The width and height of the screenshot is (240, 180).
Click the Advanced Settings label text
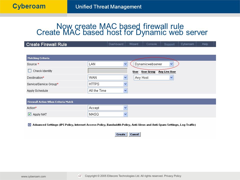coord(114,125)
